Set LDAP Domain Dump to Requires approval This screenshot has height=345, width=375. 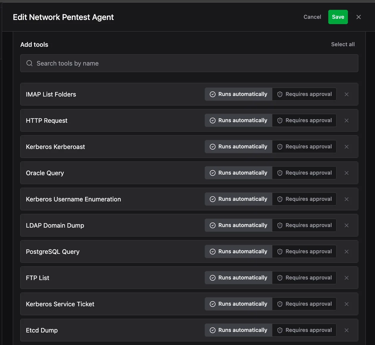pyautogui.click(x=304, y=225)
